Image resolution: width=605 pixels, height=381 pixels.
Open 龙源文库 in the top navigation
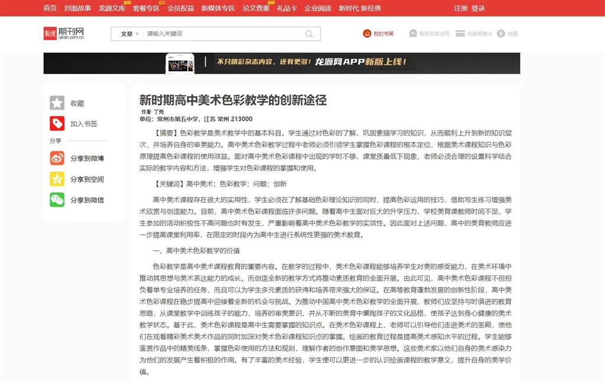coord(112,8)
